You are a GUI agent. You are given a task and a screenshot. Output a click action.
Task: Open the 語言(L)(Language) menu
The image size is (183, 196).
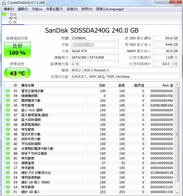(110, 9)
